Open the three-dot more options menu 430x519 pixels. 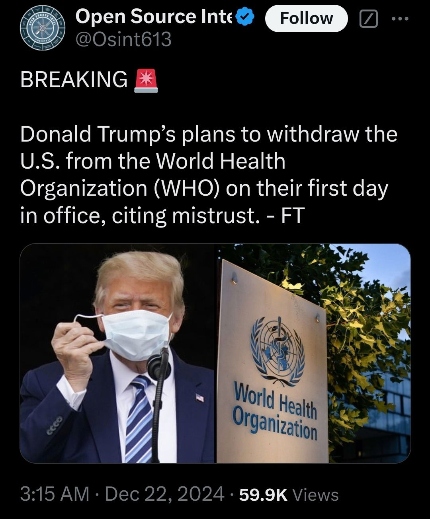click(x=400, y=19)
